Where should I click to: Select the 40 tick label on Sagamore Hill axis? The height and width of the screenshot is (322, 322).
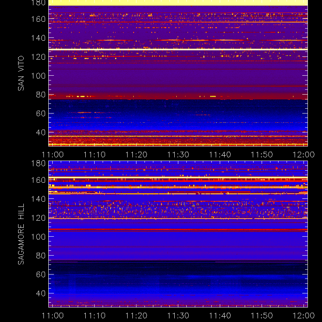(41, 293)
